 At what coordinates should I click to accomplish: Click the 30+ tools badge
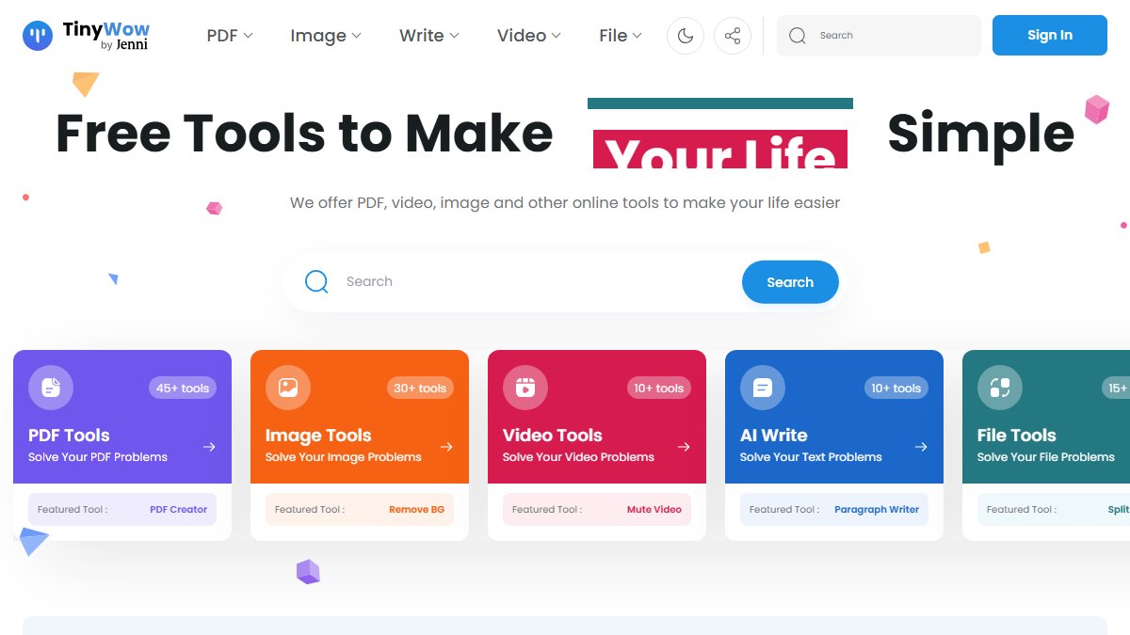(420, 388)
